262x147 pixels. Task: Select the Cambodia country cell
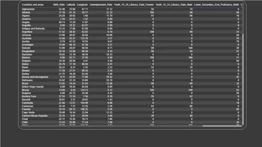[x=27, y=103]
